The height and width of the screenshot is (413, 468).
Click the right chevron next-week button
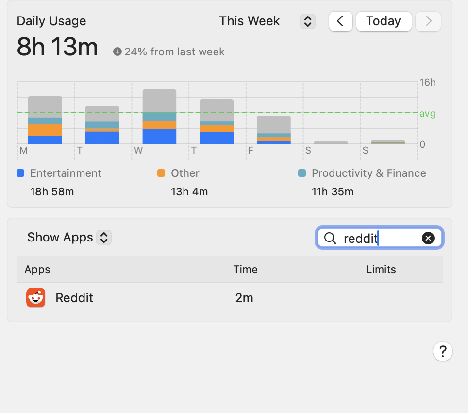(x=428, y=21)
